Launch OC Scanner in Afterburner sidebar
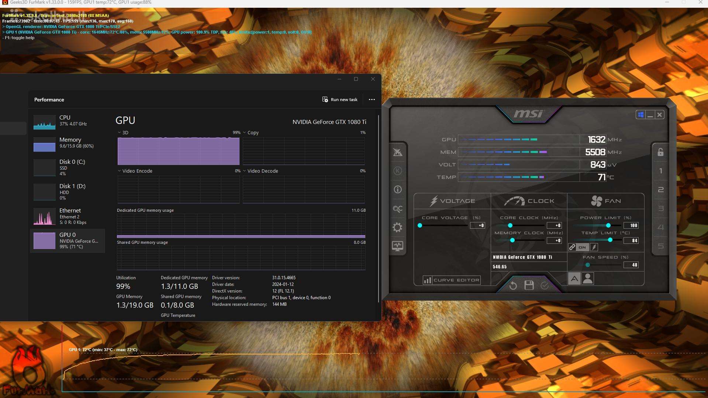708x398 pixels. (x=397, y=209)
